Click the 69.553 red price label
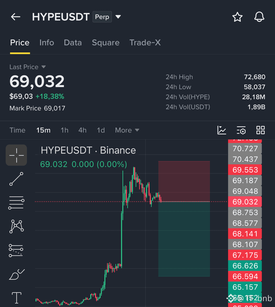 tap(245, 170)
